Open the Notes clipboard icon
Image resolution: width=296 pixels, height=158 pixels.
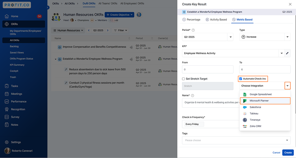coord(7,125)
